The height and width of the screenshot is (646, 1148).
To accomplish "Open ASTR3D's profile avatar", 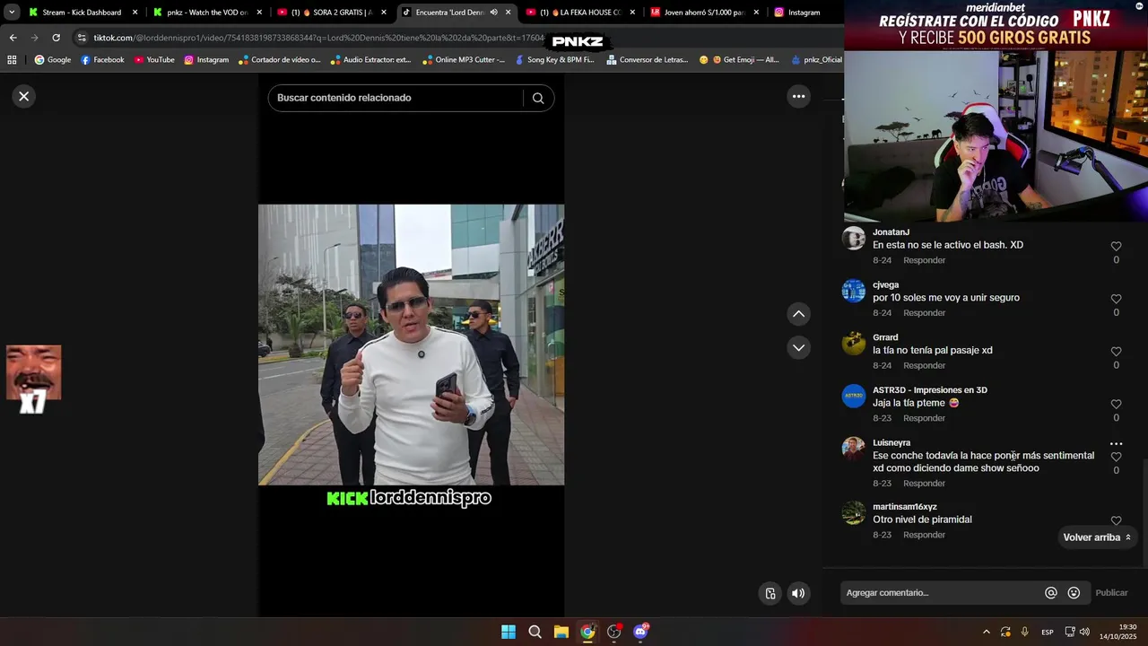I will click(x=854, y=396).
